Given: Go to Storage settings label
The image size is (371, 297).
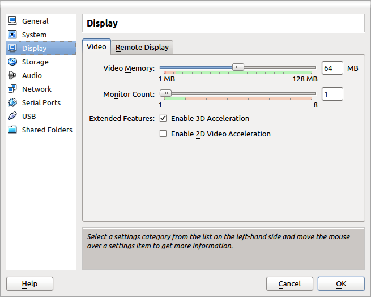Looking at the screenshot, I should (x=35, y=62).
